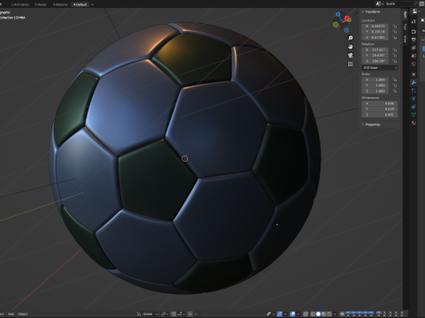Image resolution: width=425 pixels, height=318 pixels.
Task: Open the World properties tab icon
Action: pos(413,64)
